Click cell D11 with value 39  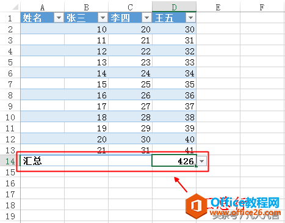tap(174, 128)
